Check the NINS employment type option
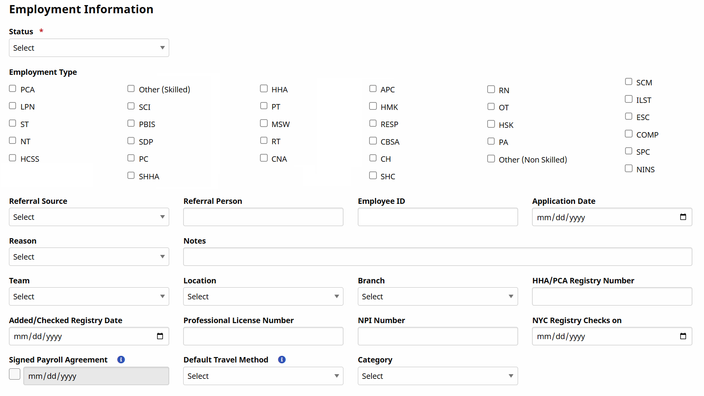 point(629,169)
